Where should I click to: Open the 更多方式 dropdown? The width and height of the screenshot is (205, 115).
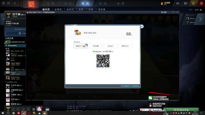click(x=125, y=46)
